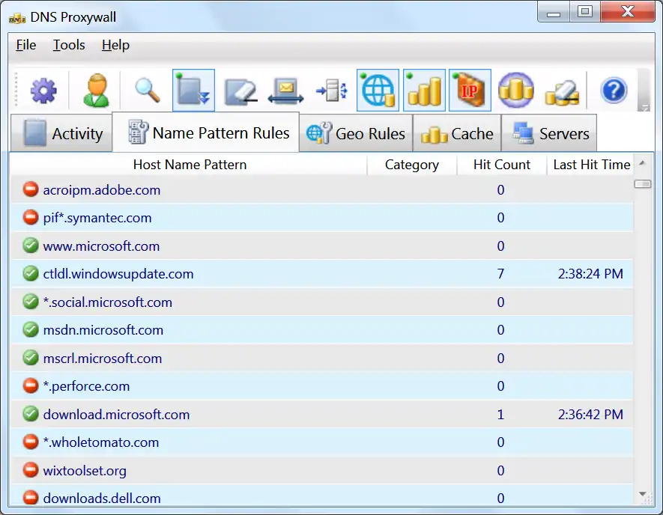Click the 2:36:42 PM last hit time
Image resolution: width=663 pixels, height=515 pixels.
tap(590, 415)
